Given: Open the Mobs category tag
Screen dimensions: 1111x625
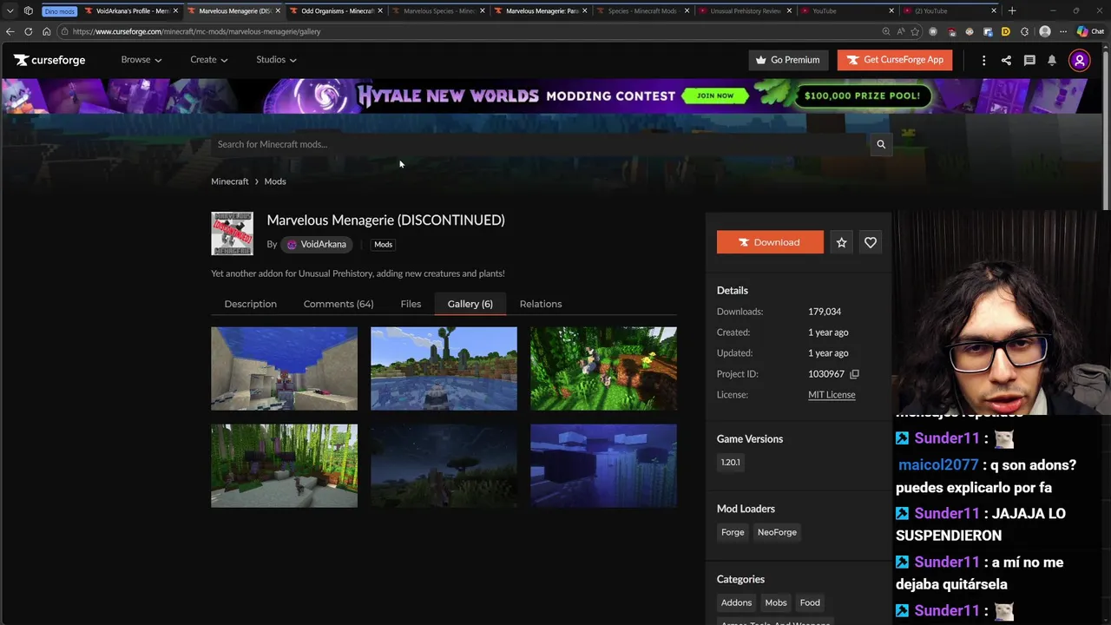Looking at the screenshot, I should [776, 602].
